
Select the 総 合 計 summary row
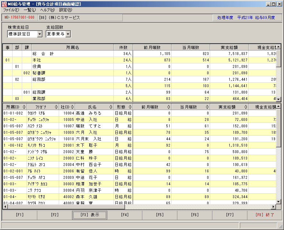point(139,54)
